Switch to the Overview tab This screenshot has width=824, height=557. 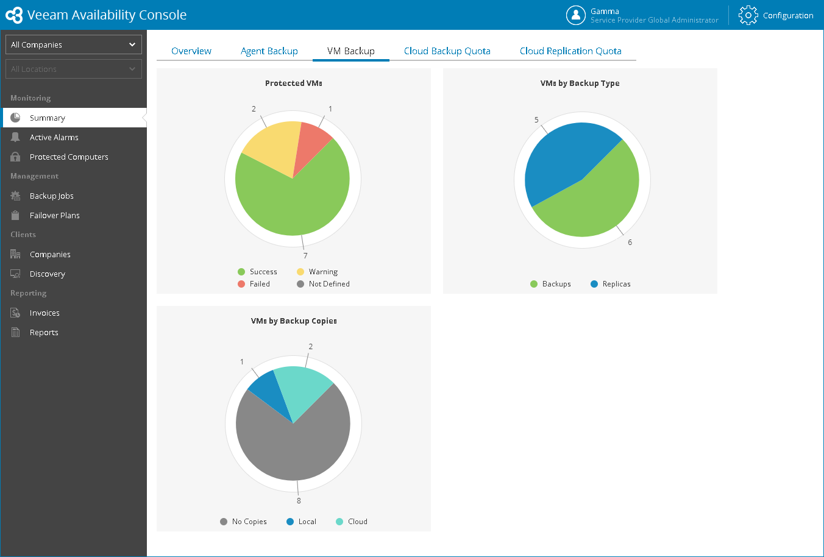191,51
